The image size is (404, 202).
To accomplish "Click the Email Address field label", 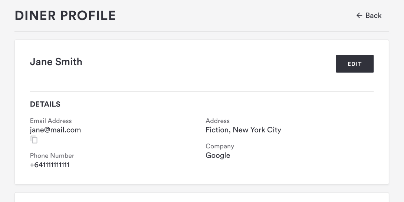I will click(x=51, y=121).
